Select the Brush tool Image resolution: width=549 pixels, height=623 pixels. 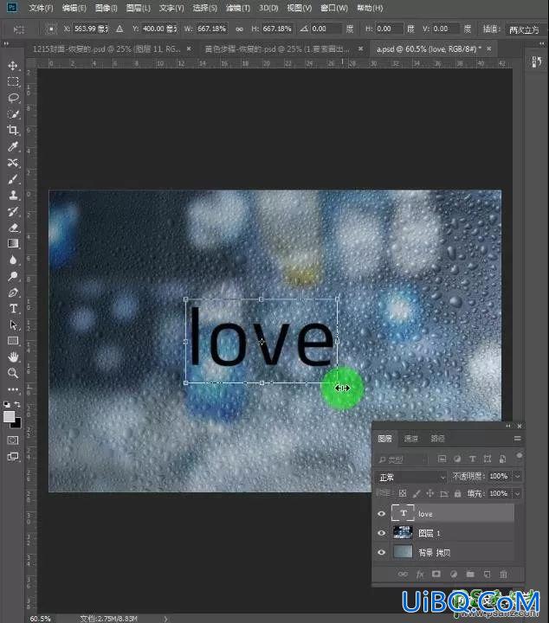click(x=13, y=179)
